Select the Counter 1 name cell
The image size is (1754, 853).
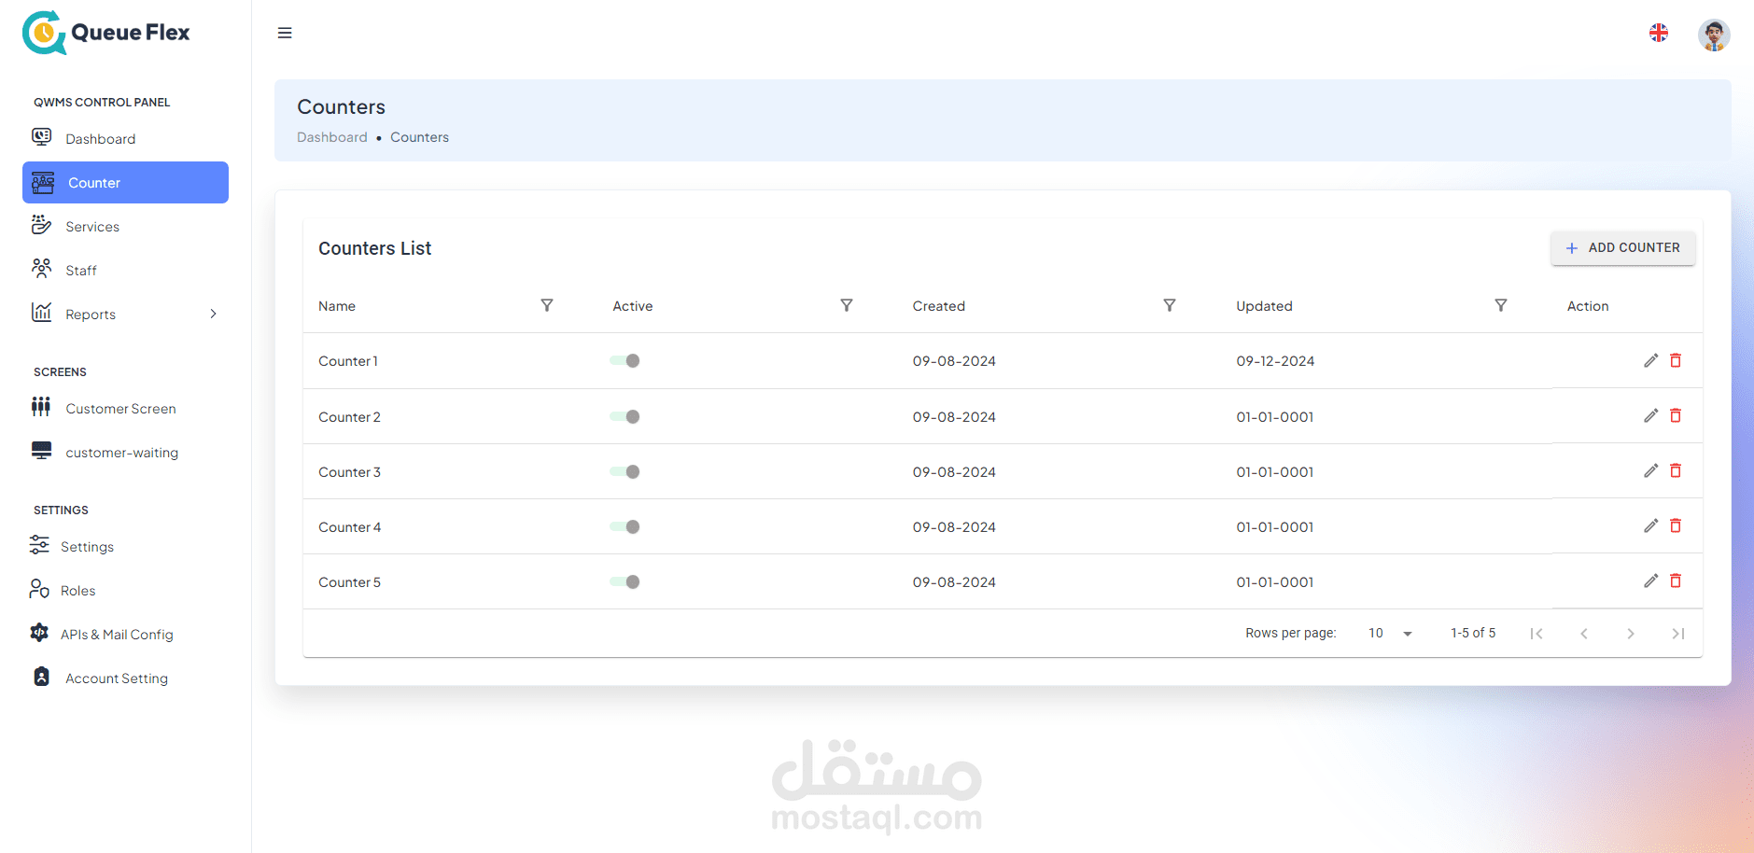pos(348,361)
